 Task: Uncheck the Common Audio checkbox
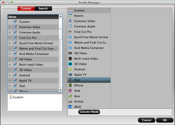point(15,32)
